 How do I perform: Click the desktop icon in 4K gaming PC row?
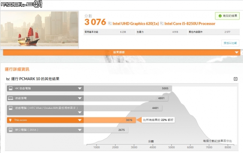pyautogui.click(x=10, y=88)
